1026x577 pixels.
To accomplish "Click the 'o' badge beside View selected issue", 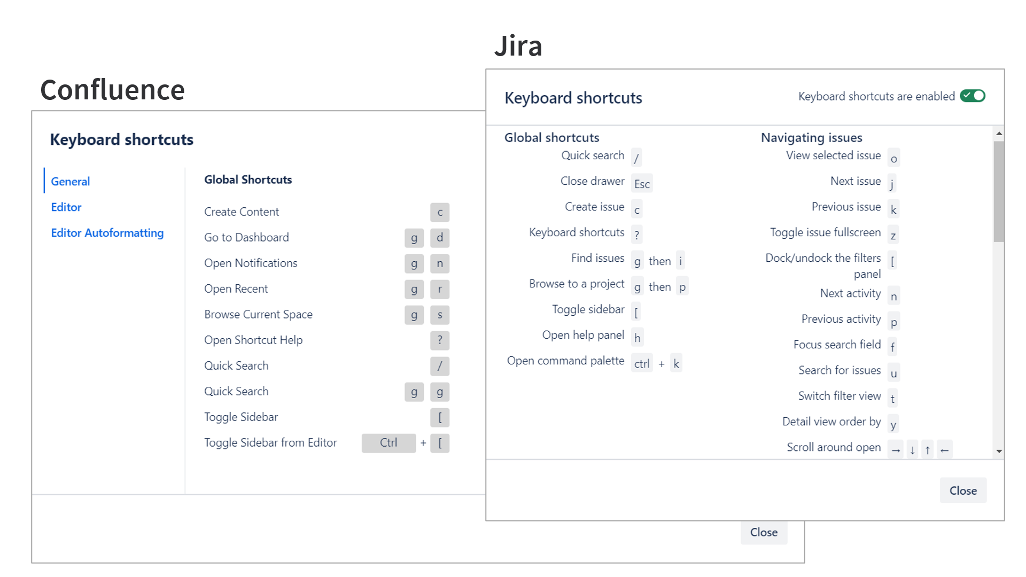I will point(893,157).
